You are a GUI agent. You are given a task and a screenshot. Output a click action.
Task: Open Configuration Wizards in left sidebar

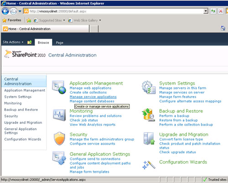tap(23, 139)
